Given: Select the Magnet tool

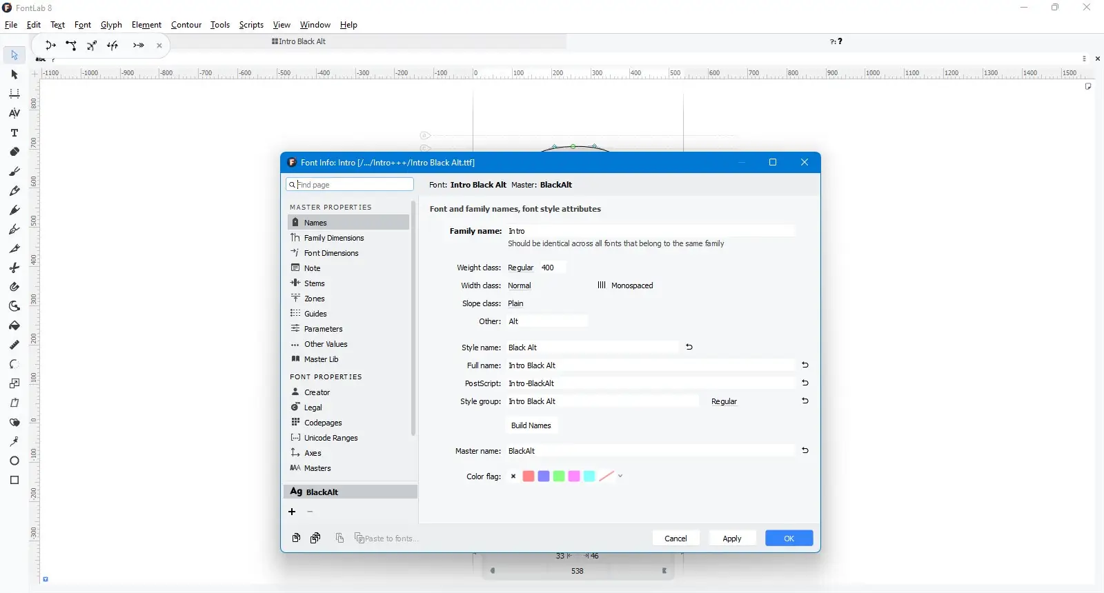Looking at the screenshot, I should pos(14,287).
